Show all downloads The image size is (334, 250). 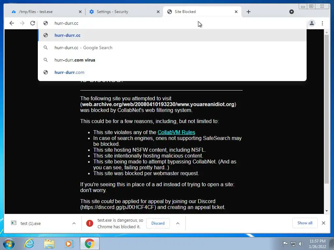pos(305,223)
